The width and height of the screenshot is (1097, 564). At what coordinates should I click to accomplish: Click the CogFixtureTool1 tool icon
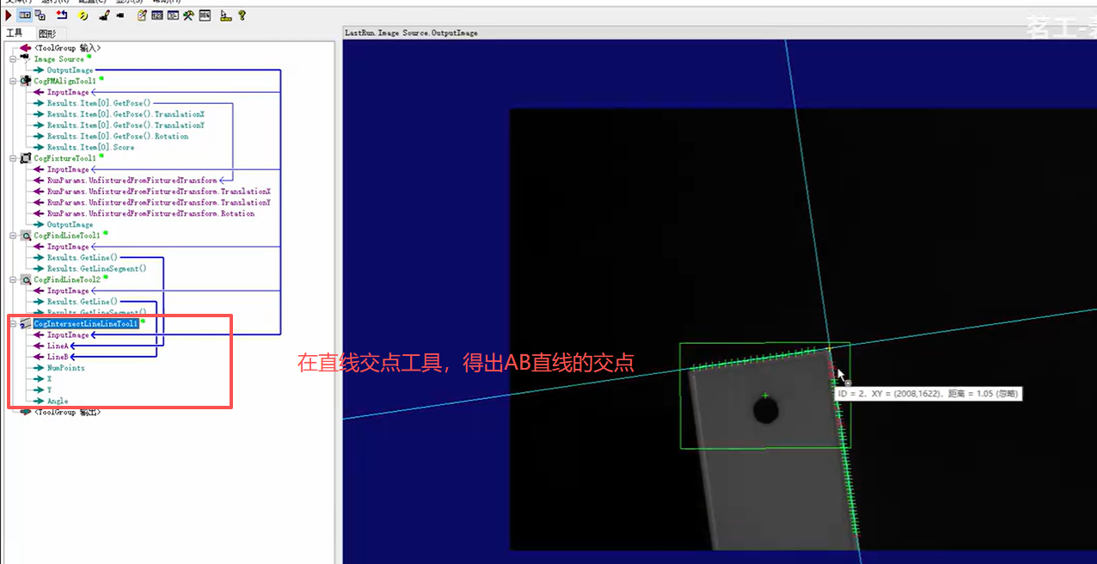click(x=25, y=158)
